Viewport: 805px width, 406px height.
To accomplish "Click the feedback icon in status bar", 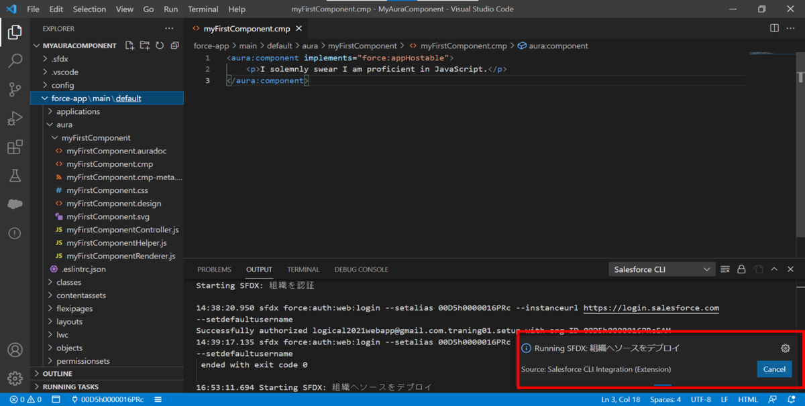I will pyautogui.click(x=773, y=399).
